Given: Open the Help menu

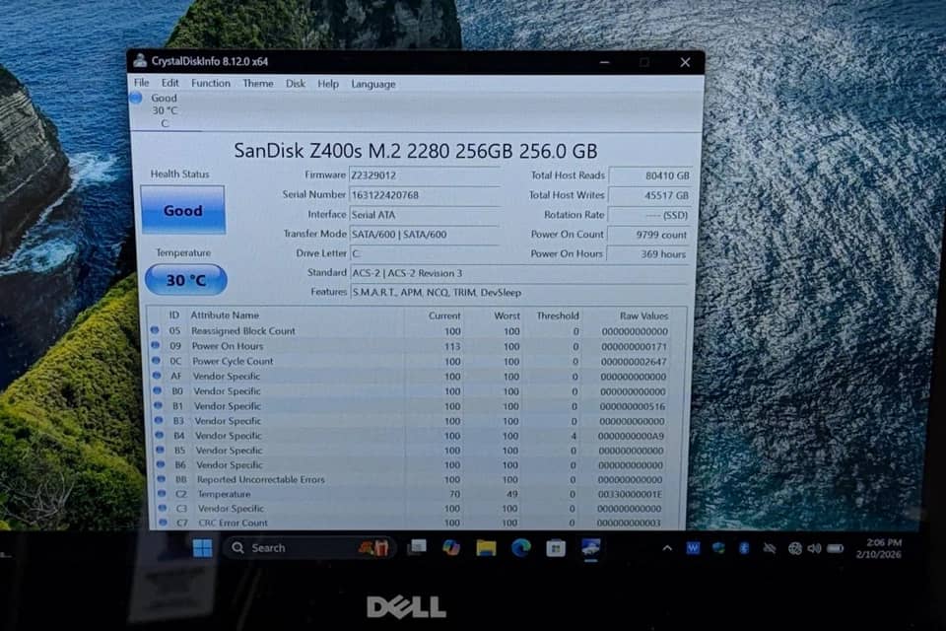Looking at the screenshot, I should pyautogui.click(x=327, y=84).
